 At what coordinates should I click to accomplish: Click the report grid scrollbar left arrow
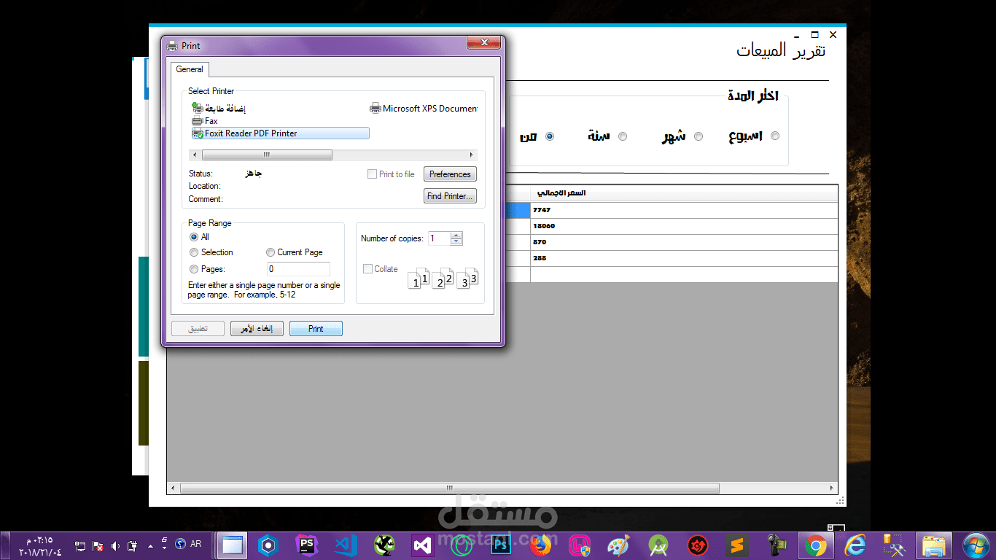(173, 488)
